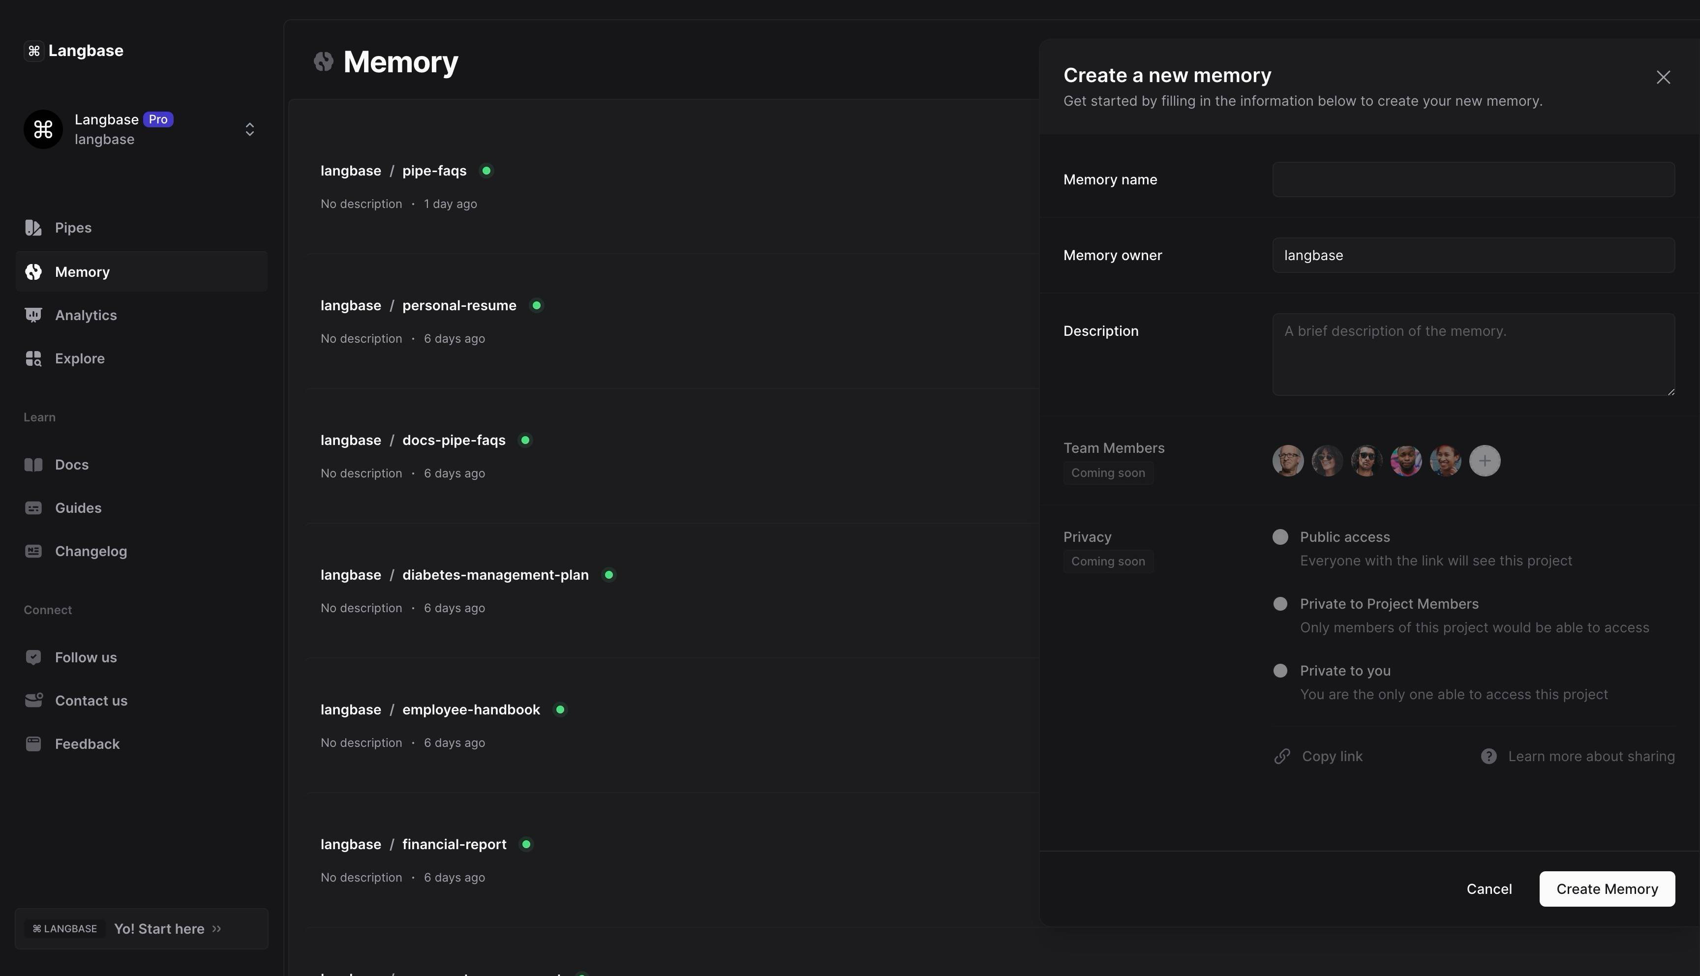Select Public access privacy option
This screenshot has width=1700, height=976.
[x=1280, y=536]
